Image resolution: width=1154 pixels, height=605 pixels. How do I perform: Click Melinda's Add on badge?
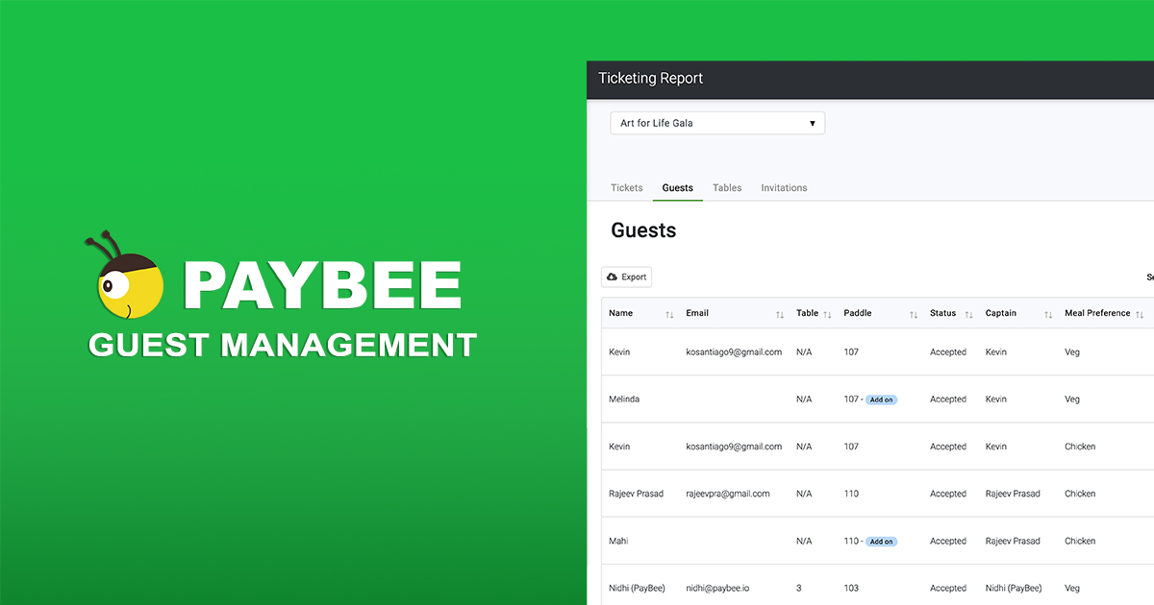(x=880, y=399)
